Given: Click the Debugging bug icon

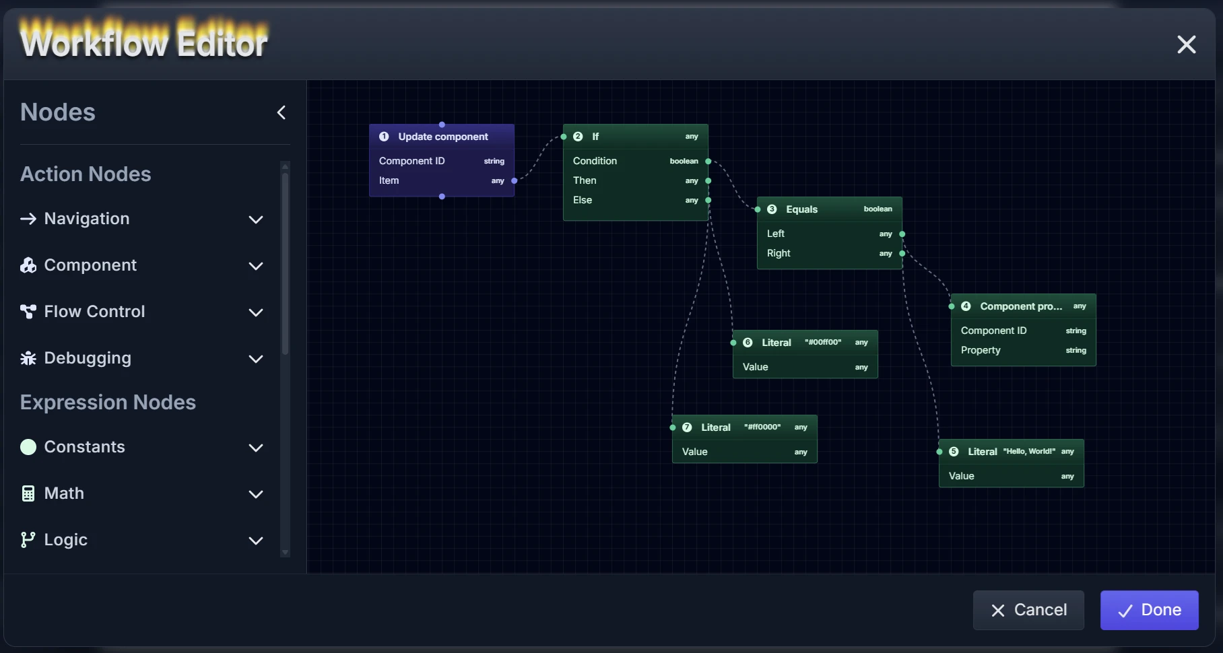Looking at the screenshot, I should (x=28, y=358).
